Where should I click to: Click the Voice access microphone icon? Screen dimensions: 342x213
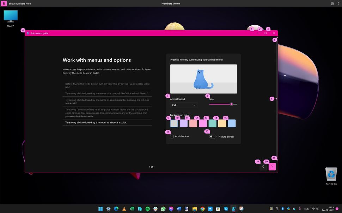(4, 3)
